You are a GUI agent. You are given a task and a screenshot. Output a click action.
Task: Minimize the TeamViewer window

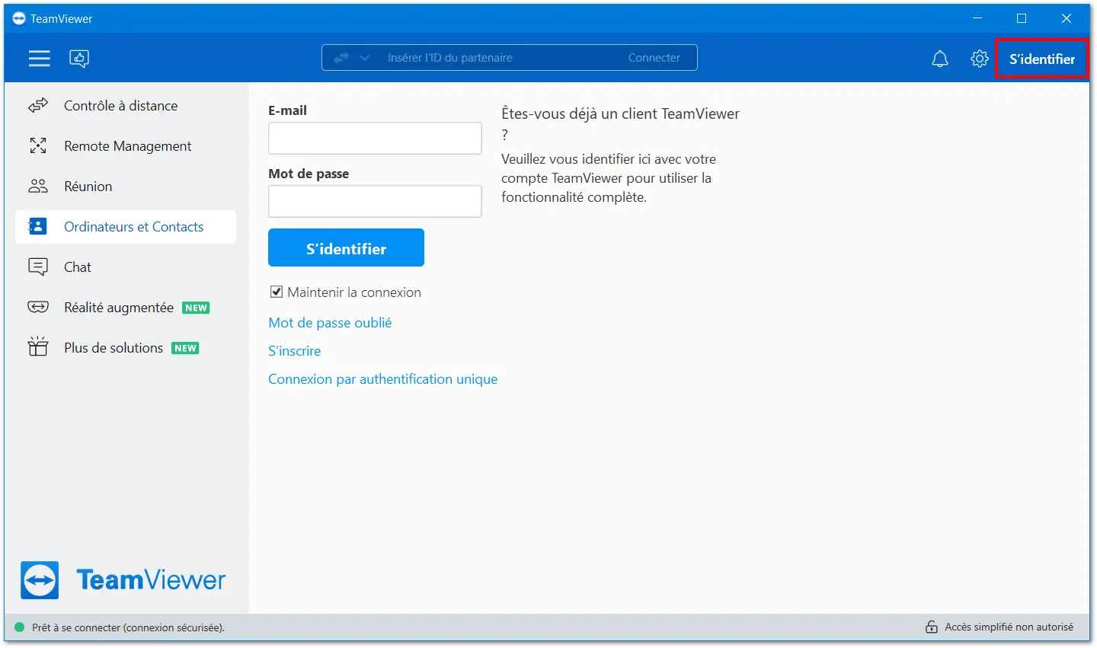coord(977,18)
